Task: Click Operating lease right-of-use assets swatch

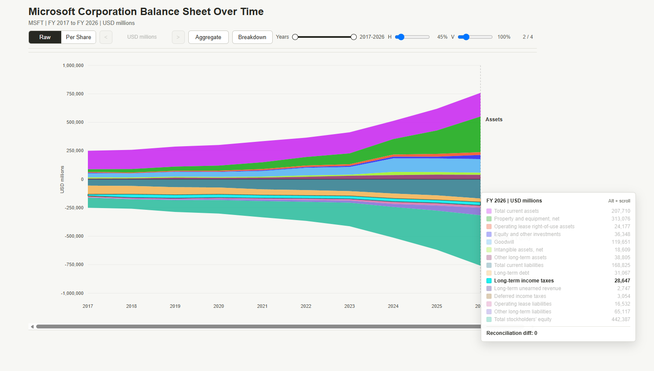Action: (489, 227)
